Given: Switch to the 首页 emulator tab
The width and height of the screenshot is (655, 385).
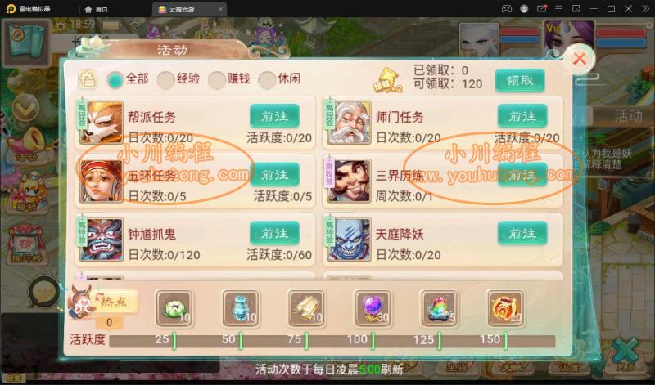Looking at the screenshot, I should tap(97, 9).
